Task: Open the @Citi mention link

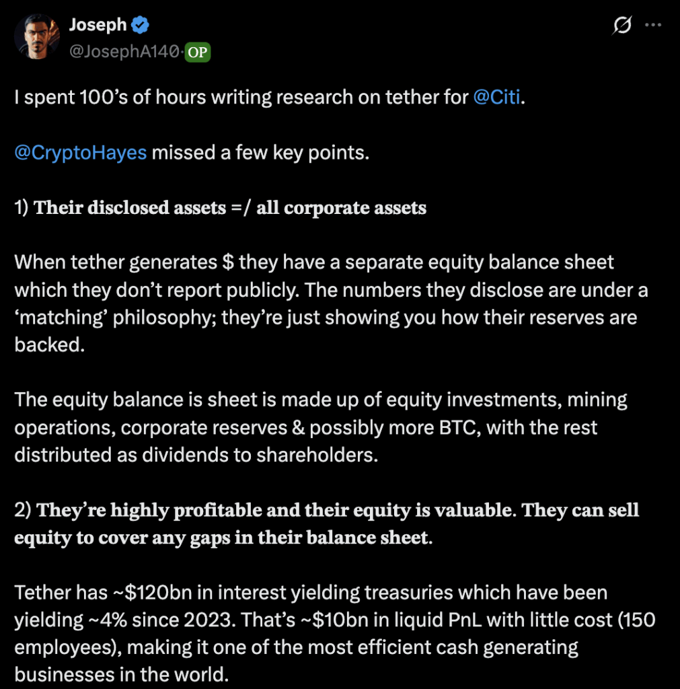Action: pos(496,98)
